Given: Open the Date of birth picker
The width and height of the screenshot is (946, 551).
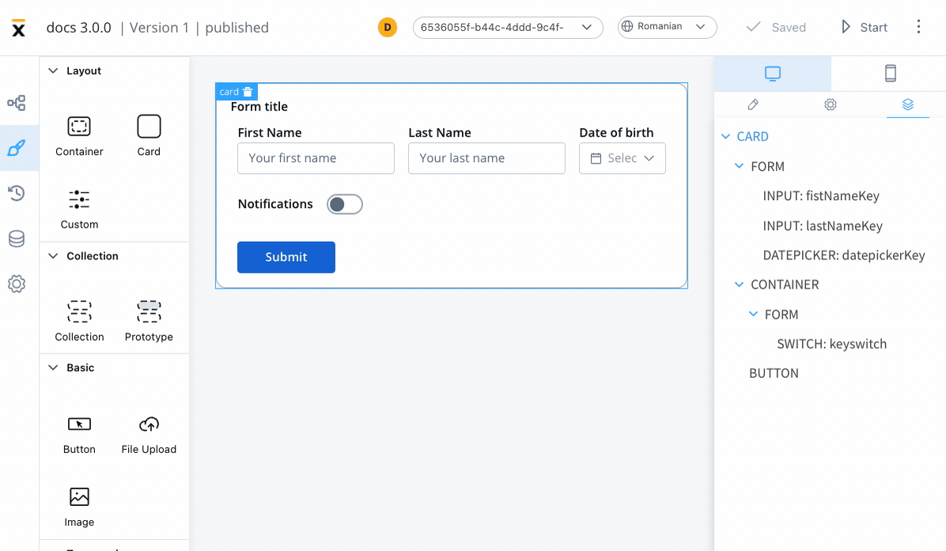Looking at the screenshot, I should (622, 158).
